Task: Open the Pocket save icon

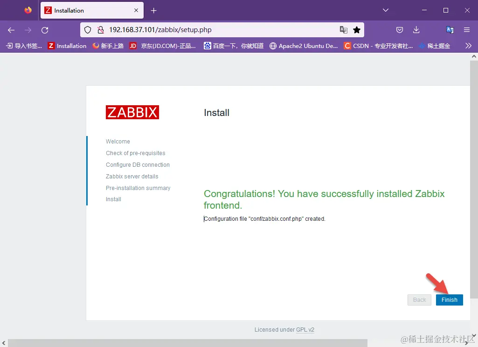Action: [x=400, y=30]
